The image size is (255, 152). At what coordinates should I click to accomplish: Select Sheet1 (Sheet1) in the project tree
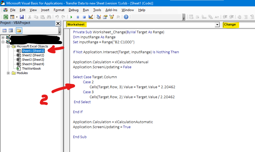[x=33, y=51]
